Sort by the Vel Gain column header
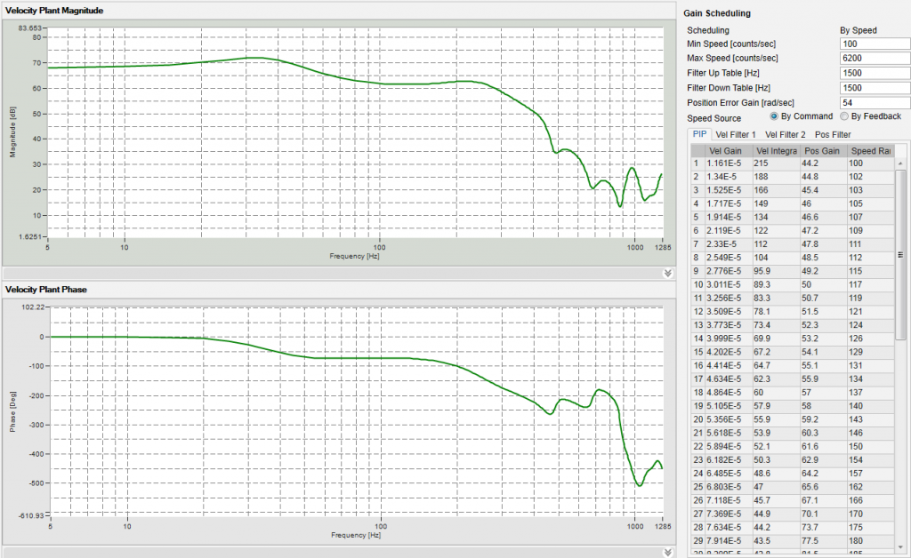 [726, 150]
